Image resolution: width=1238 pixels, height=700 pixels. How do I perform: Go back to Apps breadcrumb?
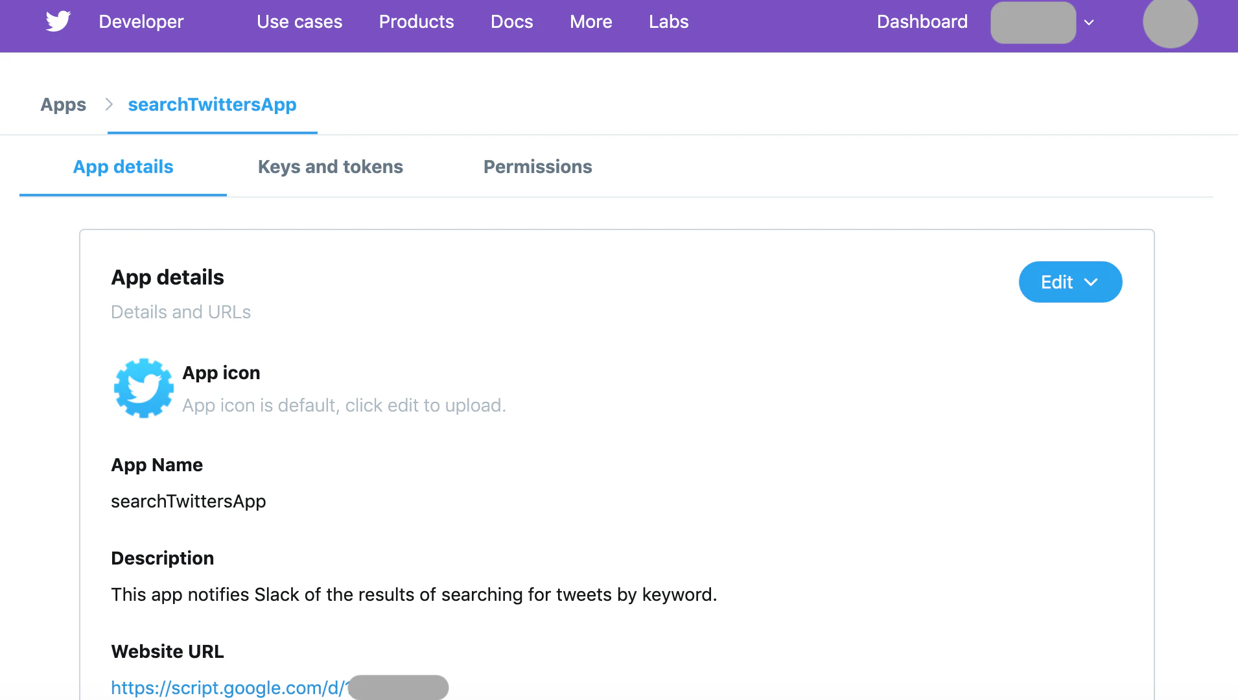(63, 104)
